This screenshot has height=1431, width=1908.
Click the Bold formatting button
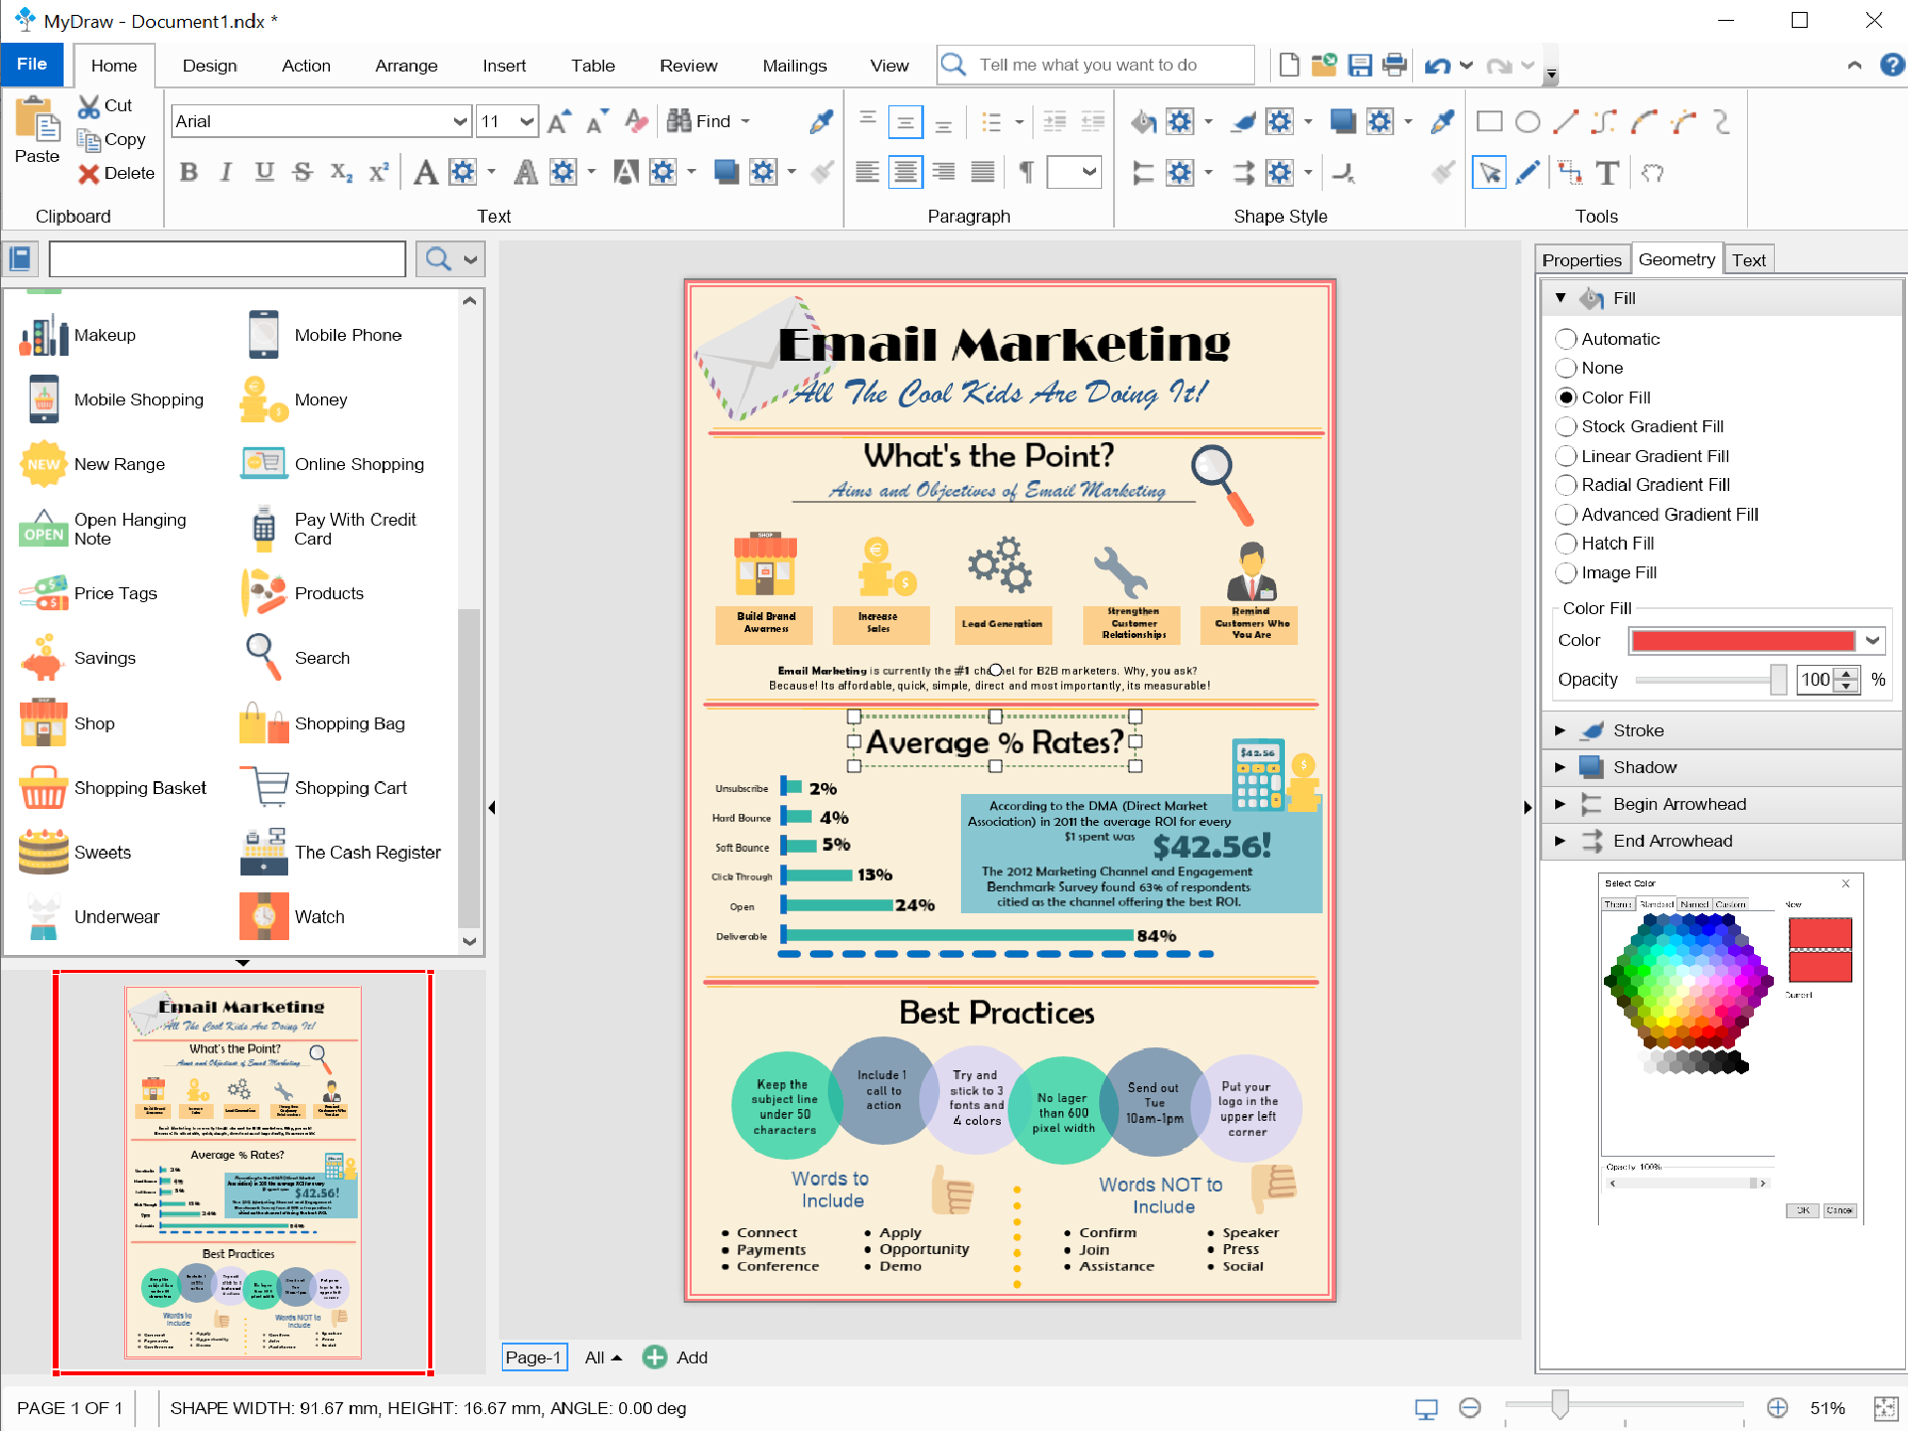[188, 172]
